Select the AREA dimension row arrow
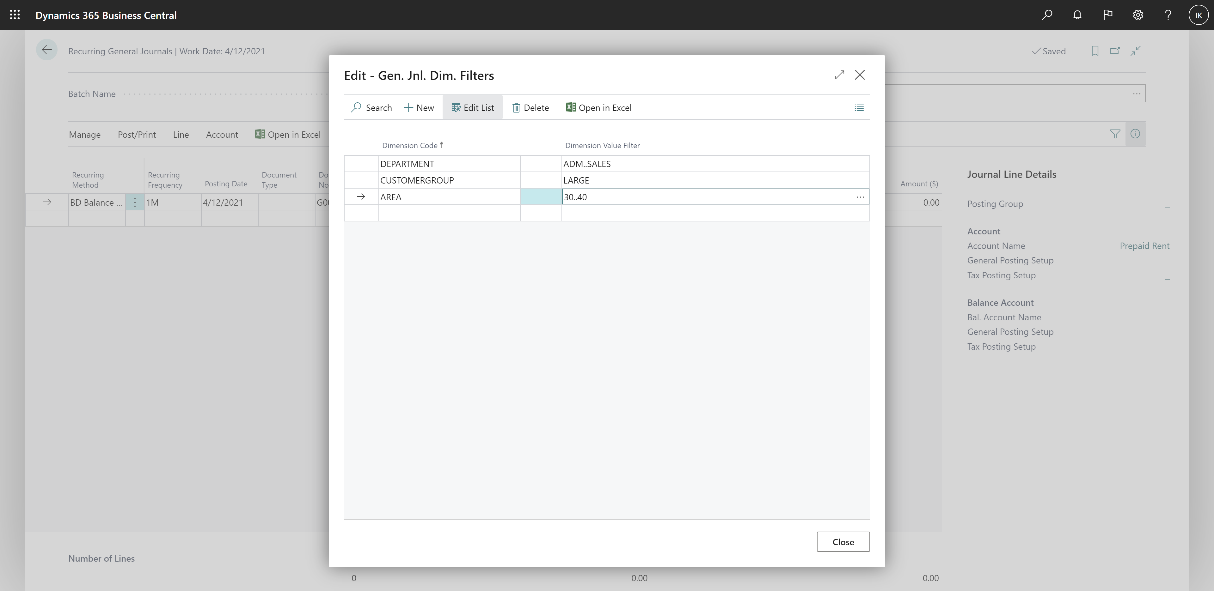 (360, 196)
